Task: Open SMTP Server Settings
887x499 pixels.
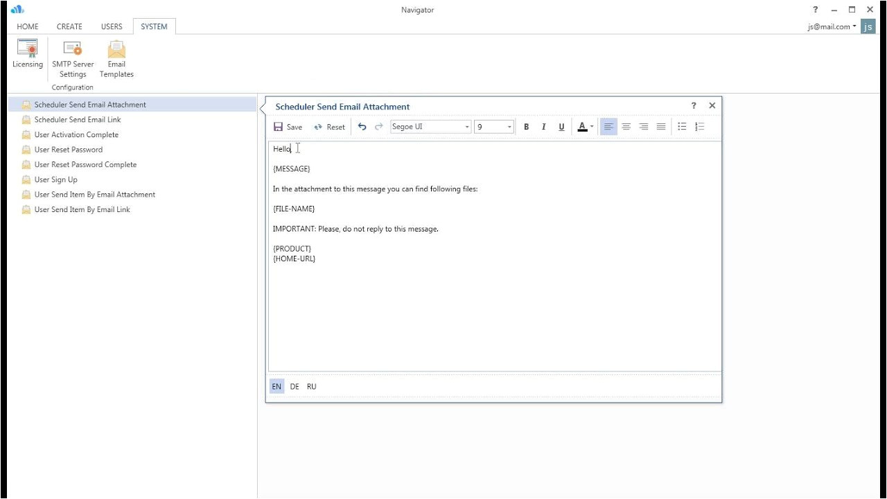Action: pos(73,59)
